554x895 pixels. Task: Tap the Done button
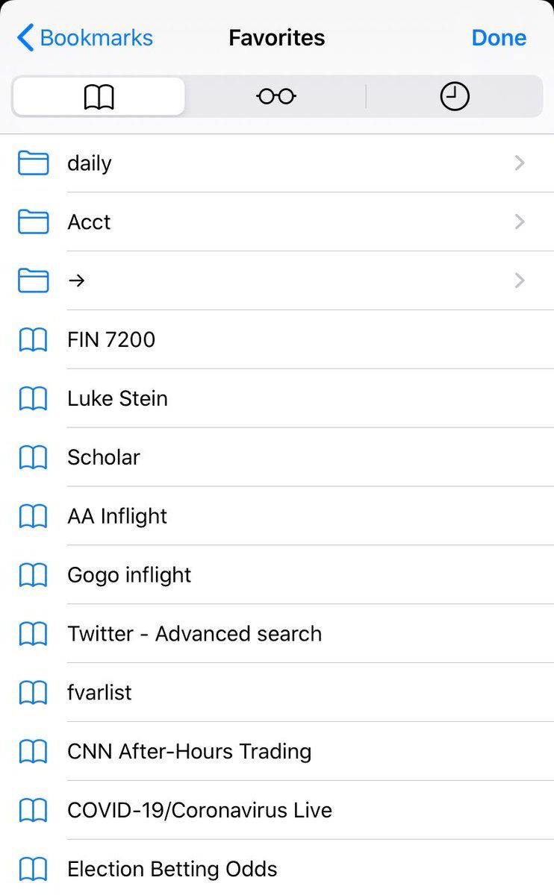pyautogui.click(x=499, y=38)
